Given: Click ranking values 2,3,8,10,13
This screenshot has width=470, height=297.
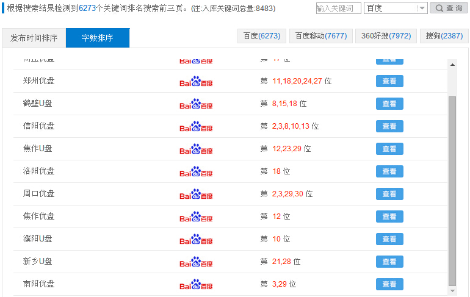Looking at the screenshot, I should [x=291, y=126].
